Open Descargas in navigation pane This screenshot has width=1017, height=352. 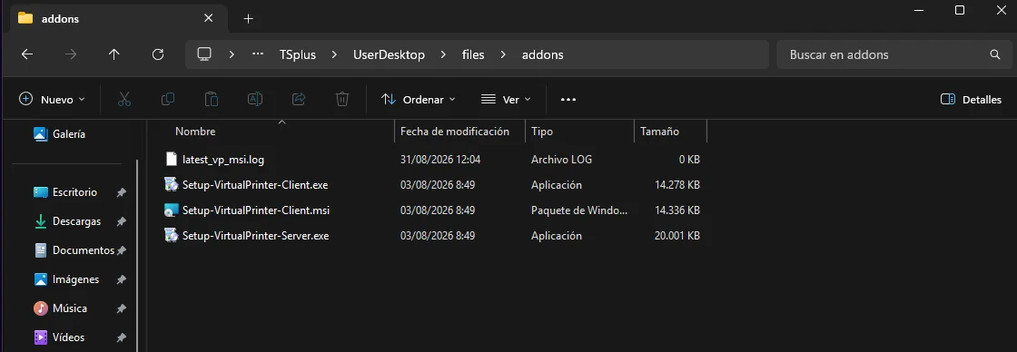point(76,221)
